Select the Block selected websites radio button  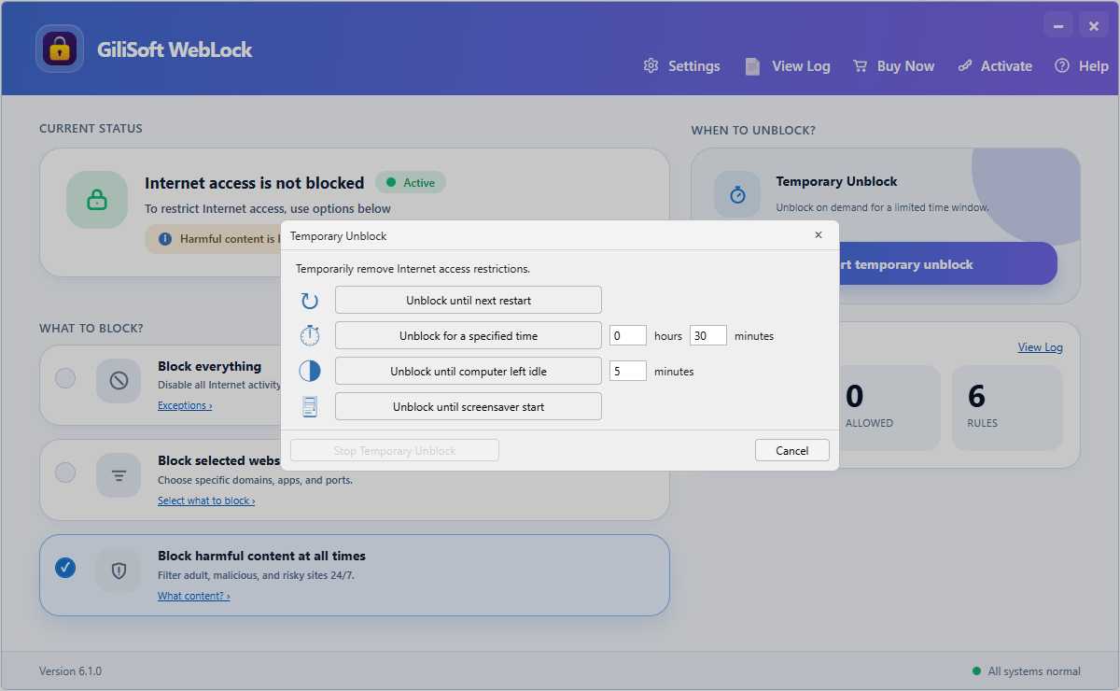[65, 472]
